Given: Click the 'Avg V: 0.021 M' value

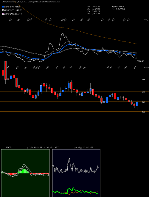Looking at the screenshot, I should tap(118, 7).
